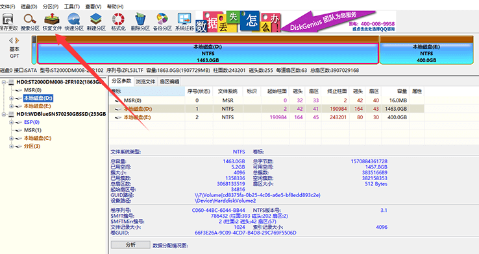The height and width of the screenshot is (254, 479).
Task: Click the drive icon beside MSR(0) in table
Action: coord(118,100)
